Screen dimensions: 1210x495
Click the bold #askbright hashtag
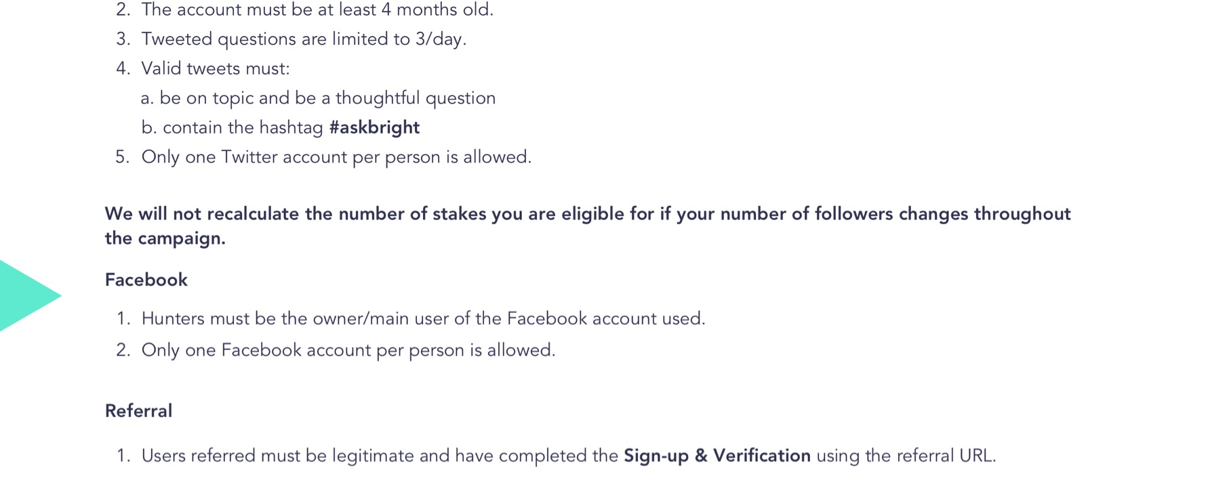[x=374, y=127]
